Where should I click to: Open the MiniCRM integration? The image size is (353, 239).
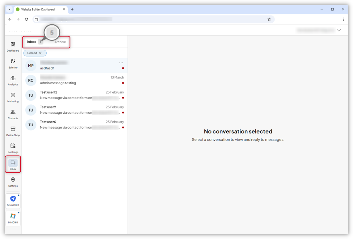pyautogui.click(x=13, y=219)
